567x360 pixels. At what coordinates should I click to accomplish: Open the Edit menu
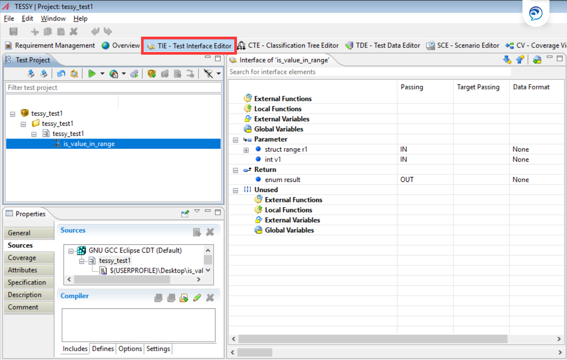(x=27, y=18)
